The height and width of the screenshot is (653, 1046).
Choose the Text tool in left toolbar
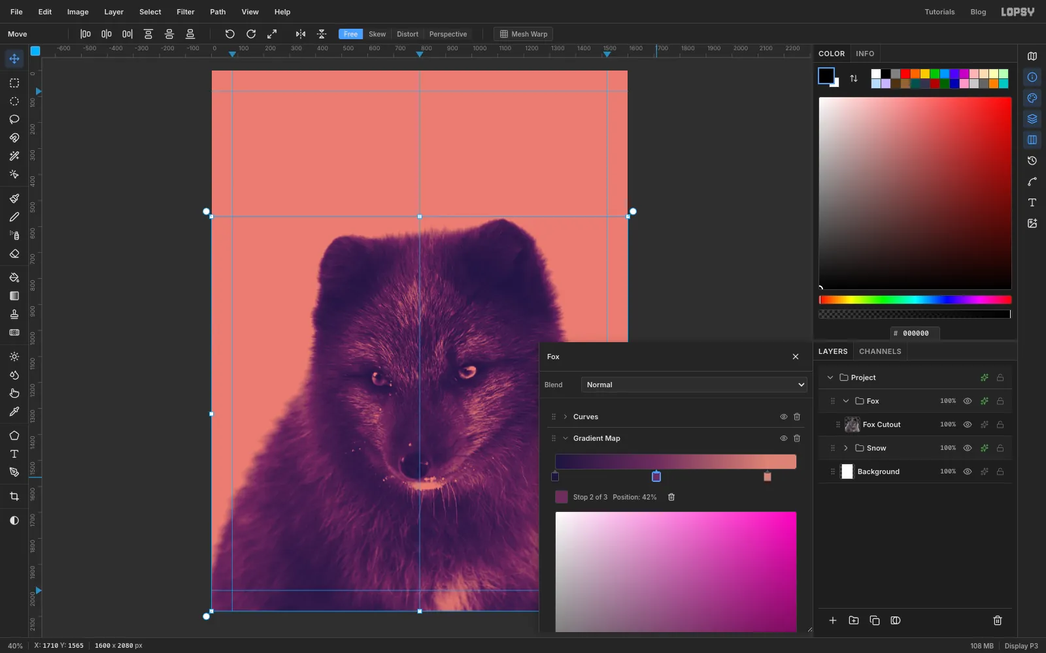[14, 454]
